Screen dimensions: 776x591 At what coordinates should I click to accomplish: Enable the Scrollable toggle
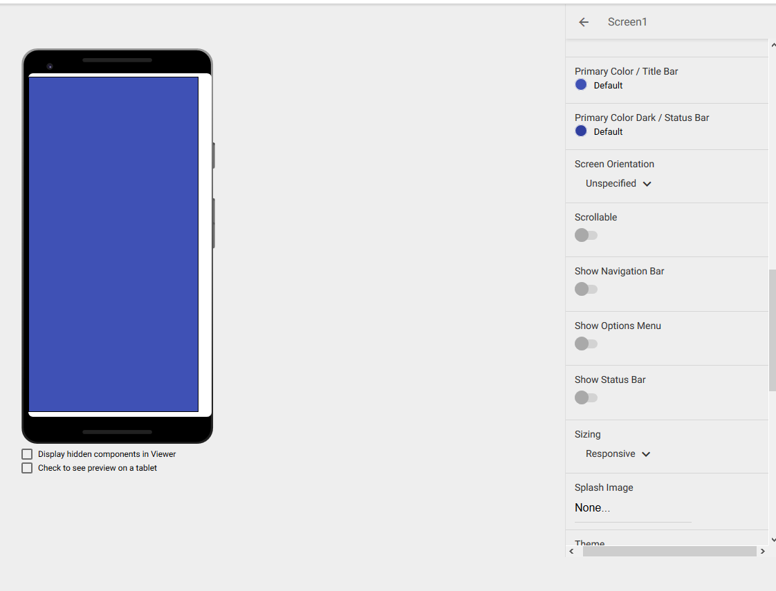[586, 235]
